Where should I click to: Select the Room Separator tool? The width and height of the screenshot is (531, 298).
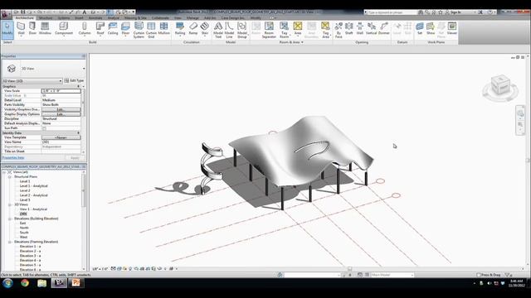(x=269, y=30)
